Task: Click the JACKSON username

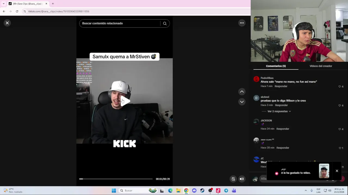Action: click(x=266, y=121)
